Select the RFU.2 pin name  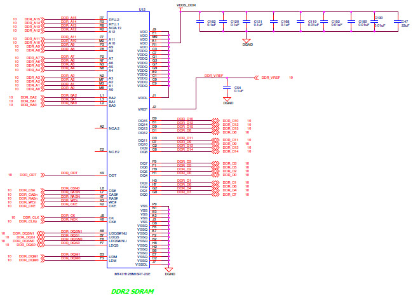(114, 20)
